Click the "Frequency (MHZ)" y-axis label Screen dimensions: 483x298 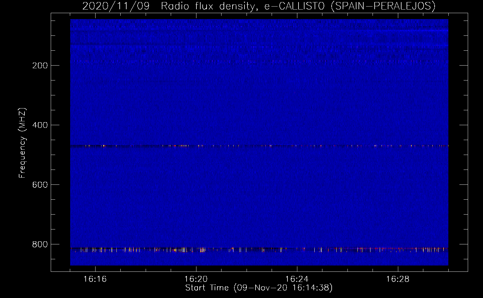tap(22, 143)
